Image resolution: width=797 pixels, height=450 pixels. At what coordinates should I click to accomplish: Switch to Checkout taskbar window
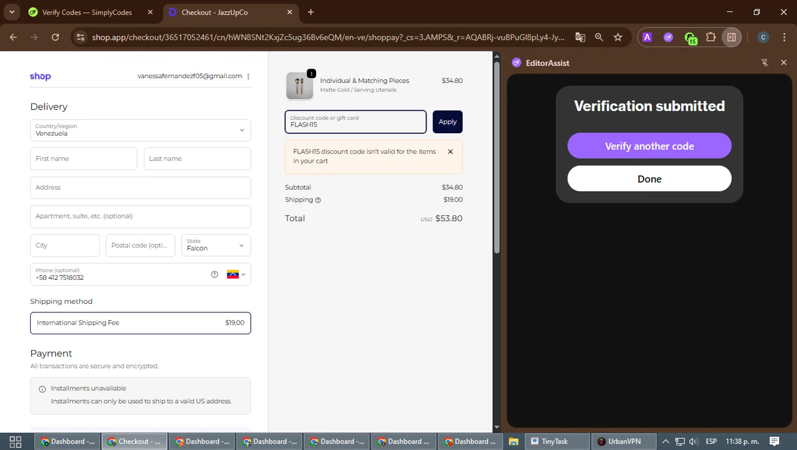[134, 441]
